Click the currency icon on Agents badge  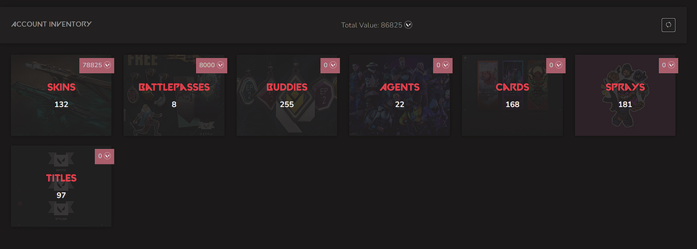point(446,65)
